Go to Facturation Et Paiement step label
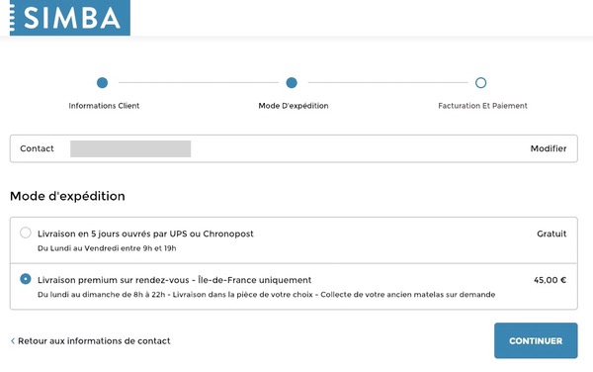Screen dimensions: 593x372 pyautogui.click(x=482, y=106)
